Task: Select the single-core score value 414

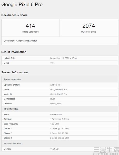Action: 31,26
